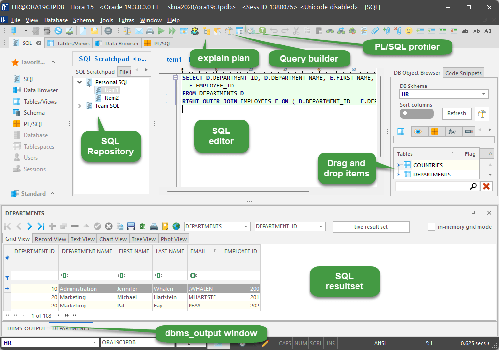Open the DEPARTMENT_ID column dropdown
The width and height of the screenshot is (499, 350).
[x=319, y=226]
